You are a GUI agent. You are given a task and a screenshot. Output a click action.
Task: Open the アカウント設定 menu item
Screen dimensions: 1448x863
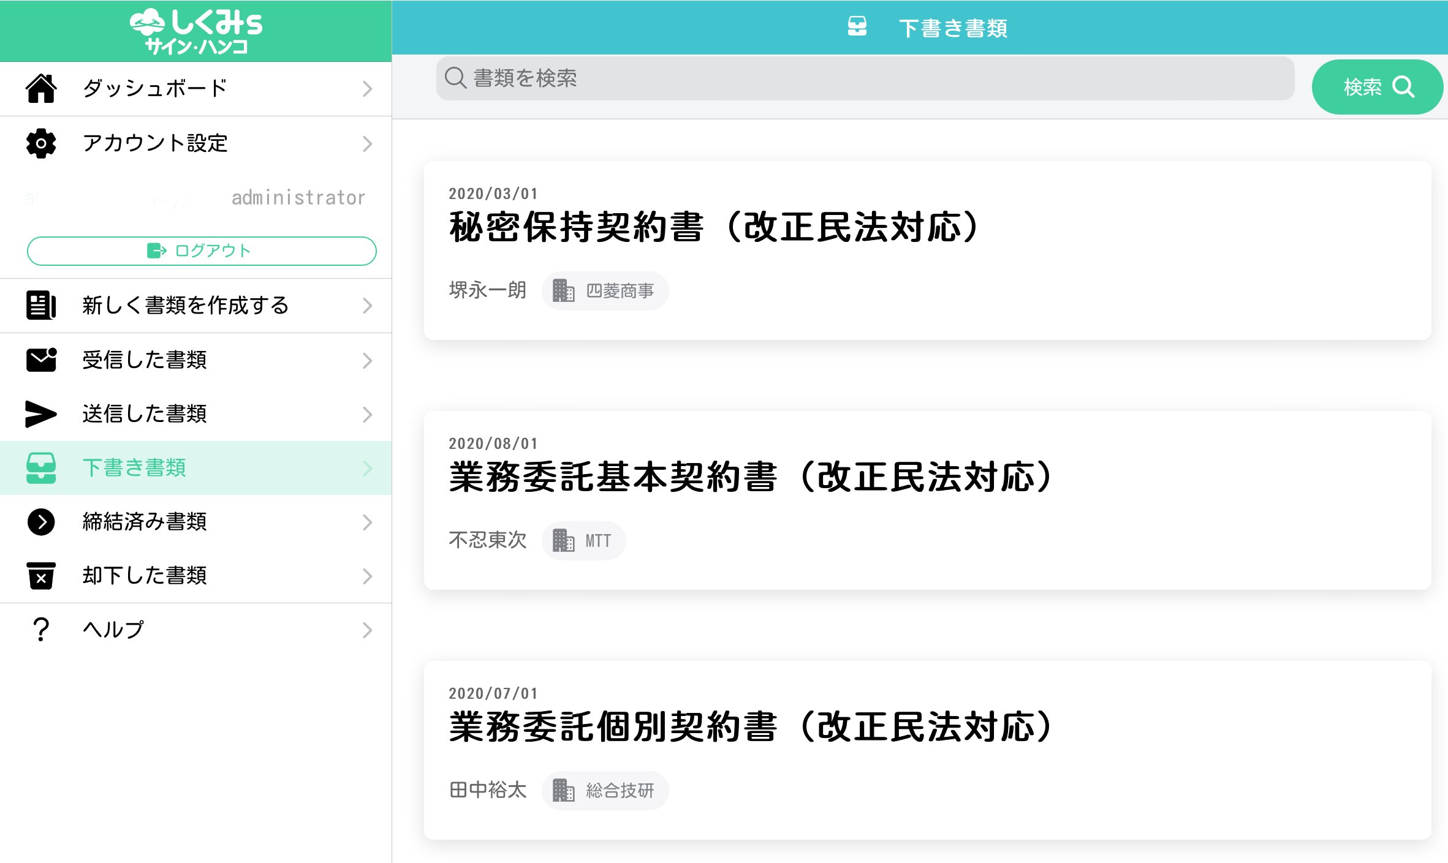click(196, 144)
